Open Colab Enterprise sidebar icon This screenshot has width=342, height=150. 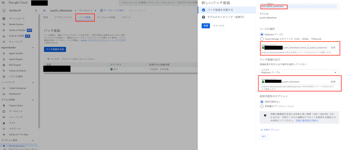tap(4, 88)
